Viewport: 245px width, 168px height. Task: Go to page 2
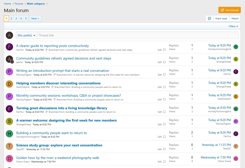point(11,18)
